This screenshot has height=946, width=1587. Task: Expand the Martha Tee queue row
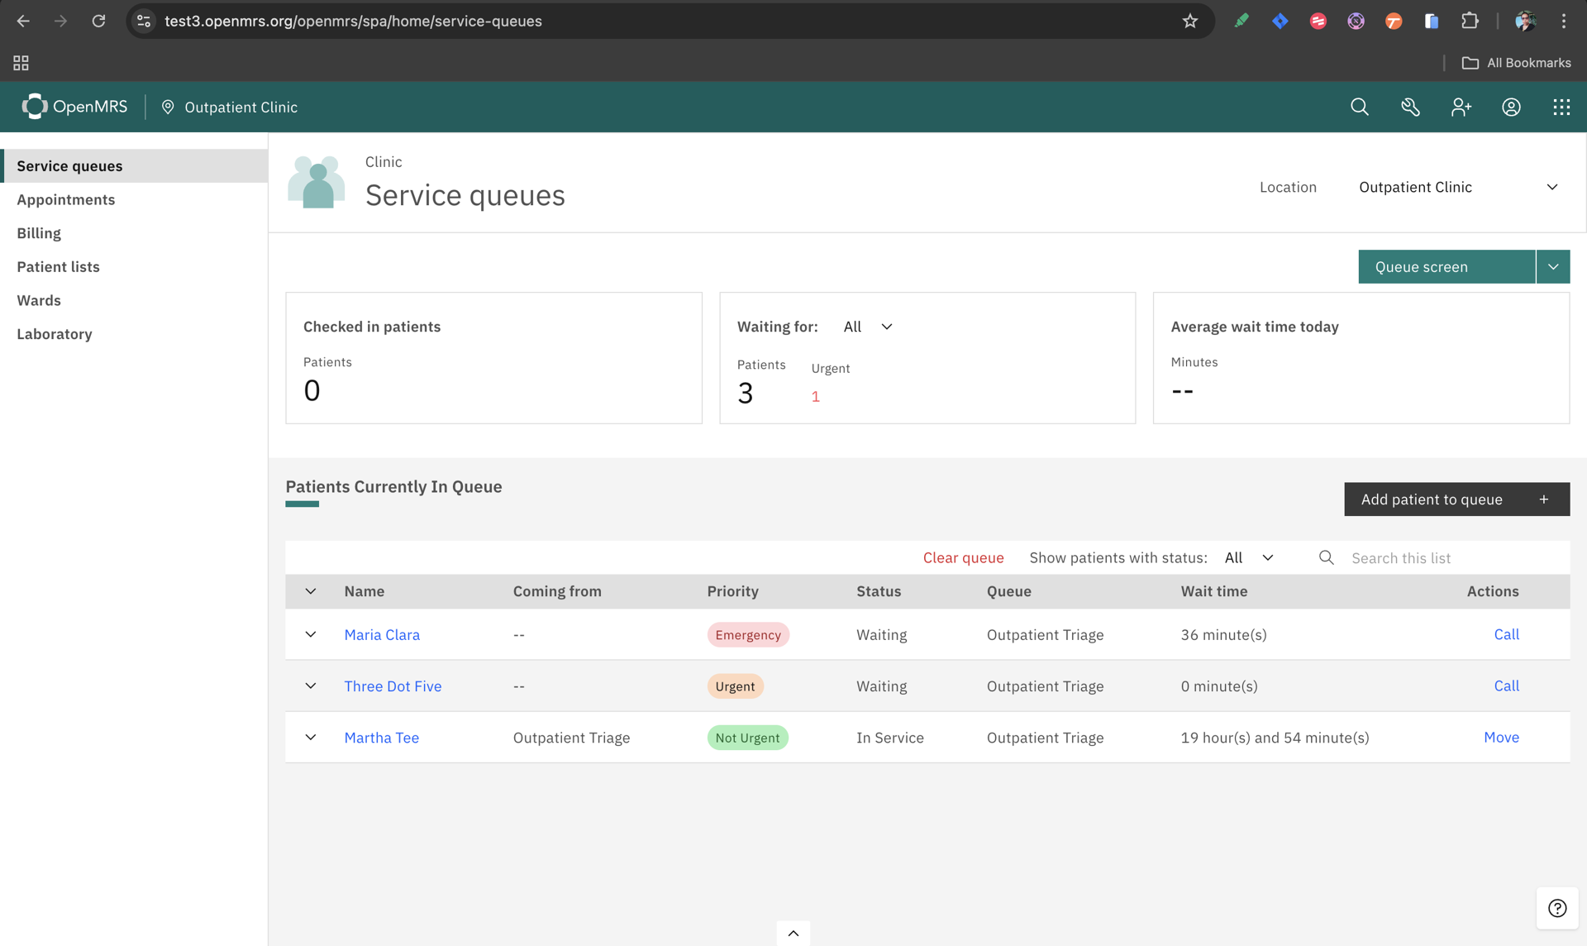311,737
